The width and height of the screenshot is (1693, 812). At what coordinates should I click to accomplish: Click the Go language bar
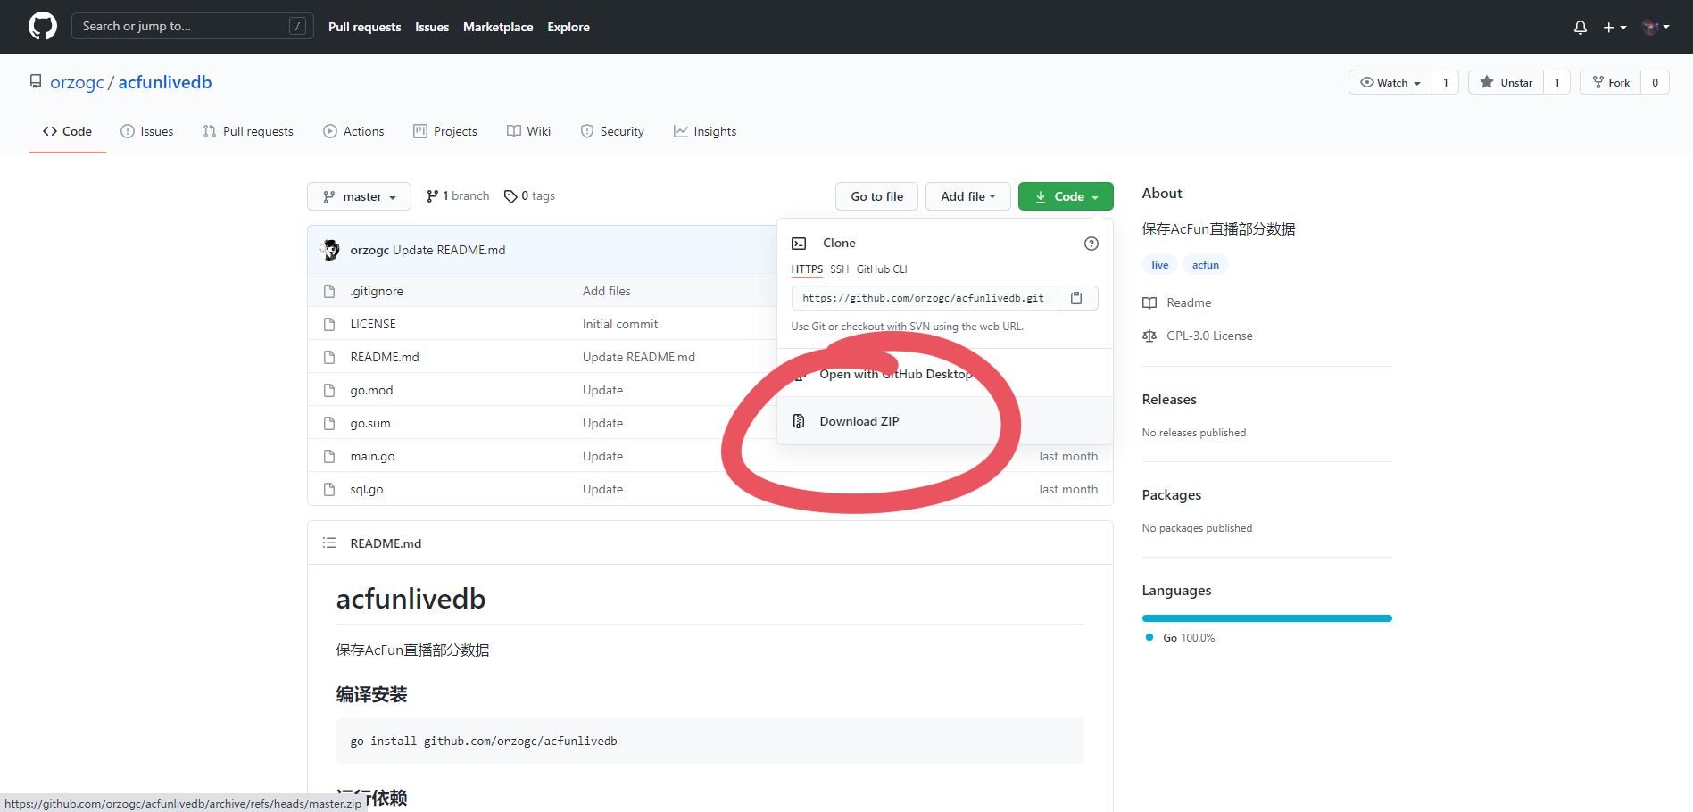[x=1266, y=618]
